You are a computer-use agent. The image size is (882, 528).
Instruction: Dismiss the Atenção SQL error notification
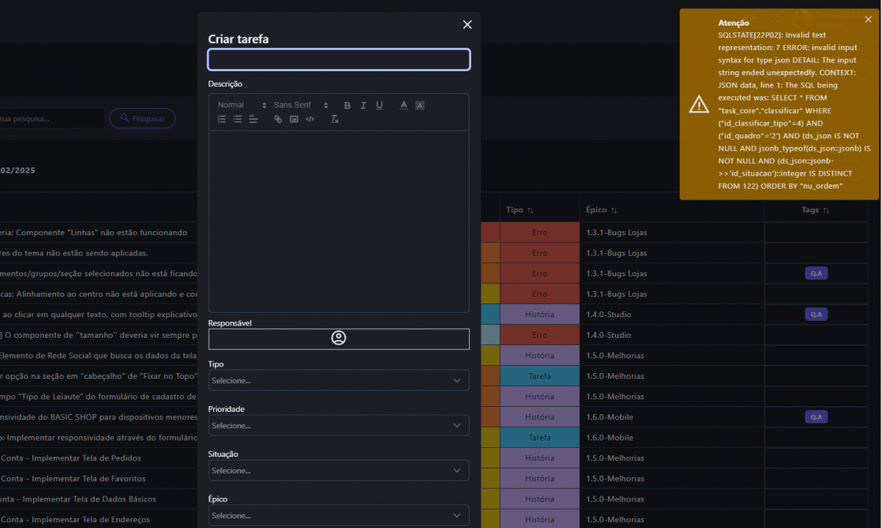pyautogui.click(x=868, y=20)
